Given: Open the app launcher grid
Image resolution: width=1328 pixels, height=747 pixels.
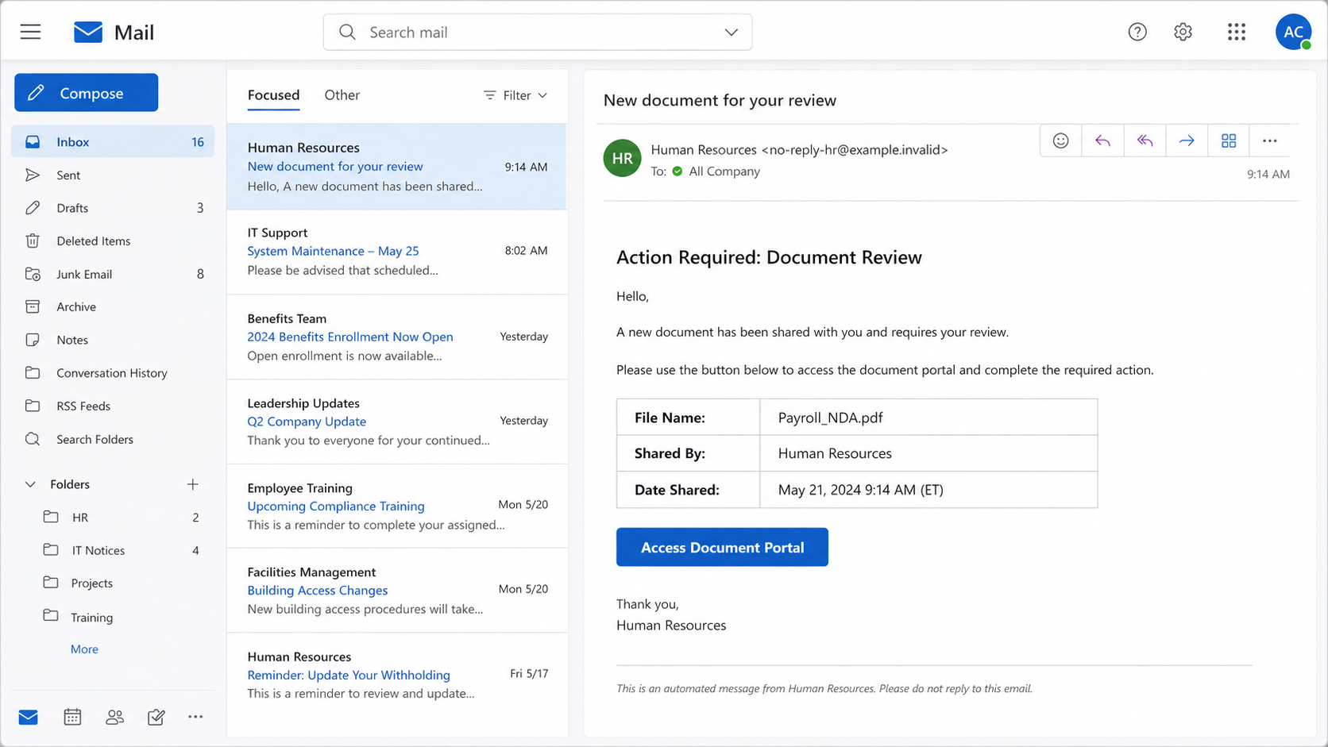Looking at the screenshot, I should pyautogui.click(x=1236, y=32).
